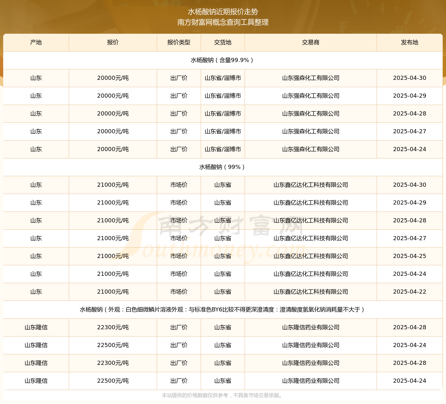Select date 2025-04-30 in 山东强森化工 row
This screenshot has width=446, height=404.
pyautogui.click(x=409, y=78)
